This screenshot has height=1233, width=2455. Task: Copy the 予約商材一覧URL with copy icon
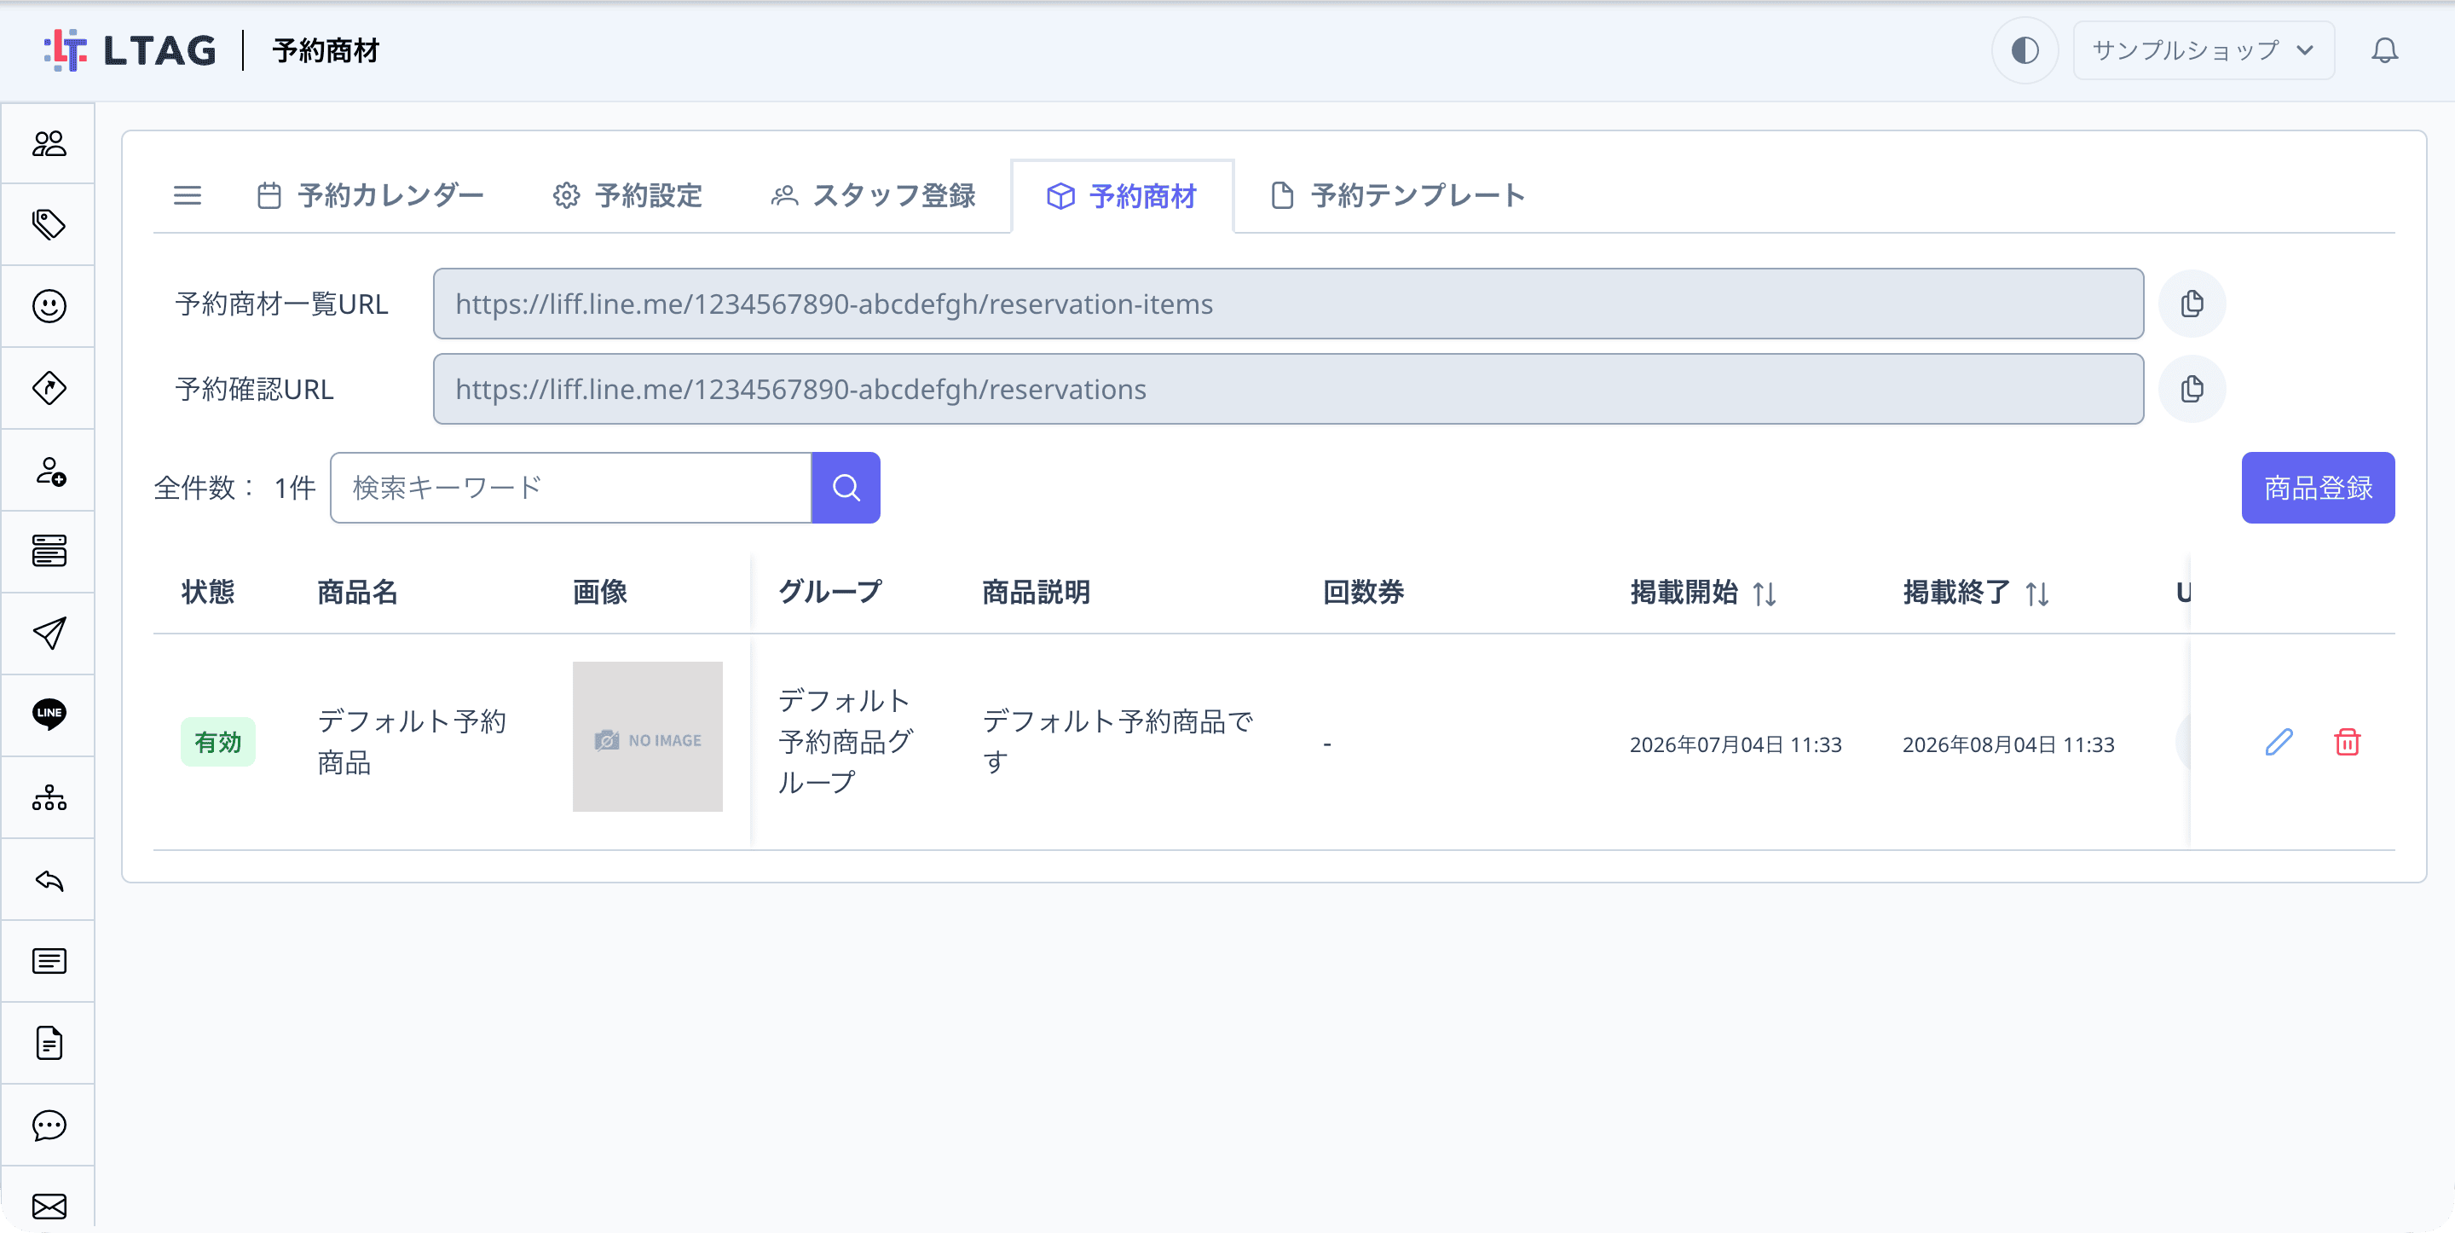(x=2191, y=304)
